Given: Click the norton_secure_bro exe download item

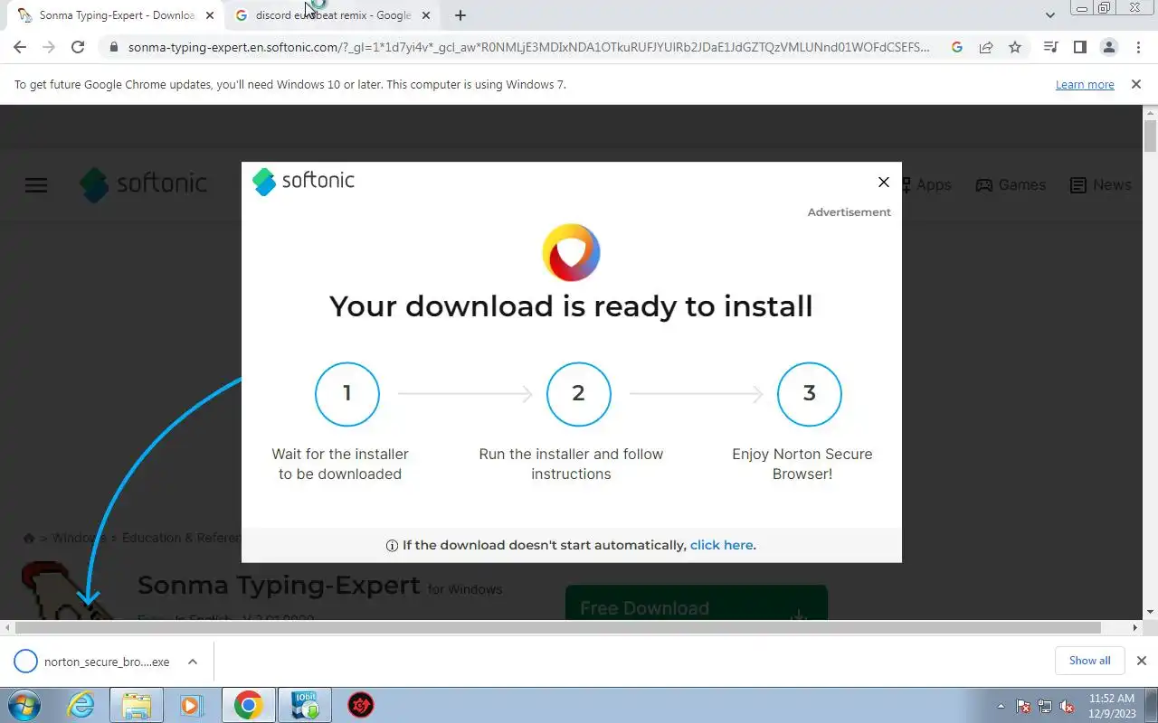Looking at the screenshot, I should (x=93, y=662).
